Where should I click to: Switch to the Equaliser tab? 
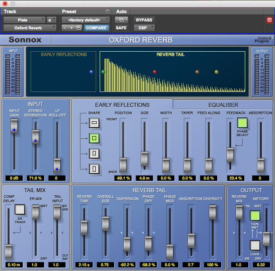223,105
